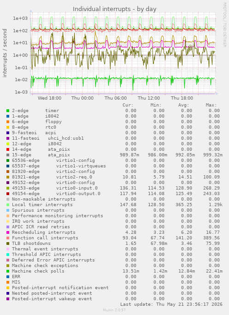
Task: Click the light green Local timer interrupts swatch
Action: pos(8,205)
